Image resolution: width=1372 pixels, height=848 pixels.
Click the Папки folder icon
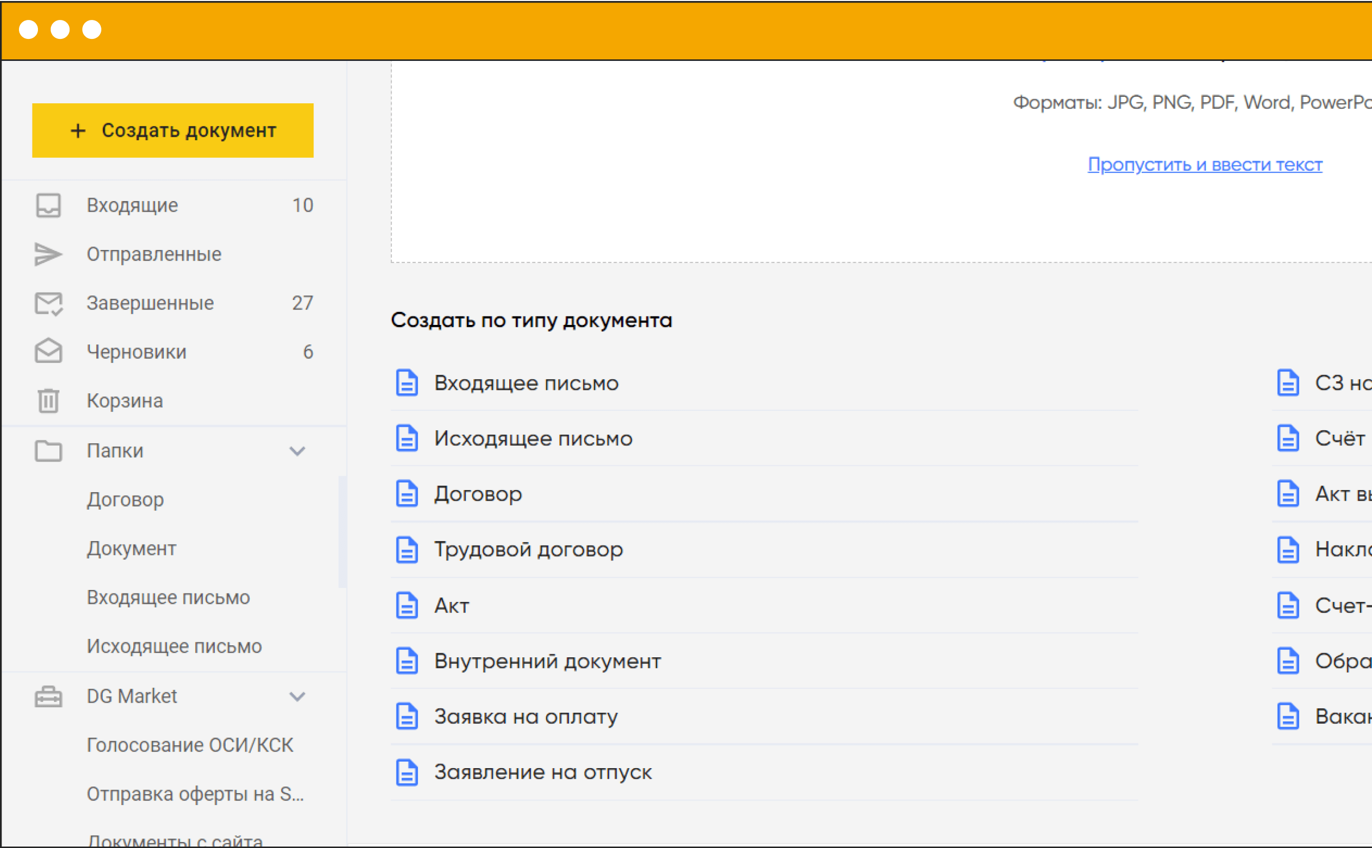tap(48, 450)
